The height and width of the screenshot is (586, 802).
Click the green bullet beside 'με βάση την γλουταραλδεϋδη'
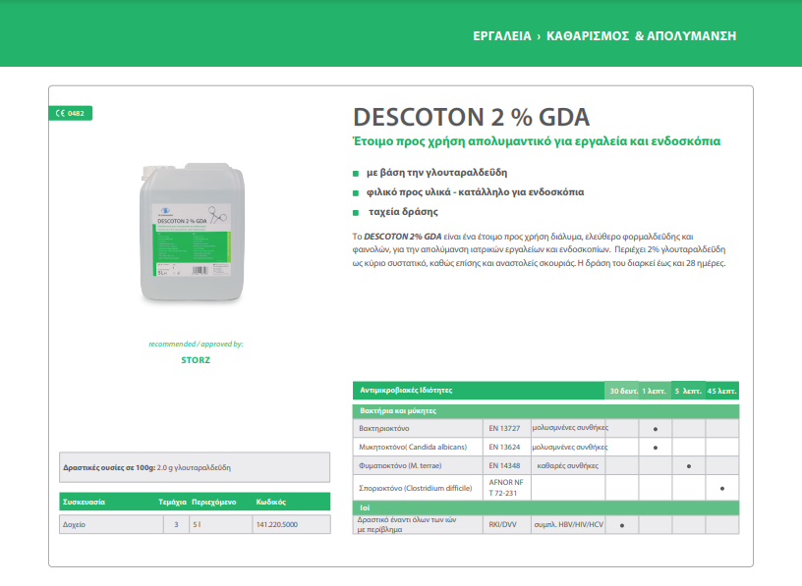[x=356, y=172]
